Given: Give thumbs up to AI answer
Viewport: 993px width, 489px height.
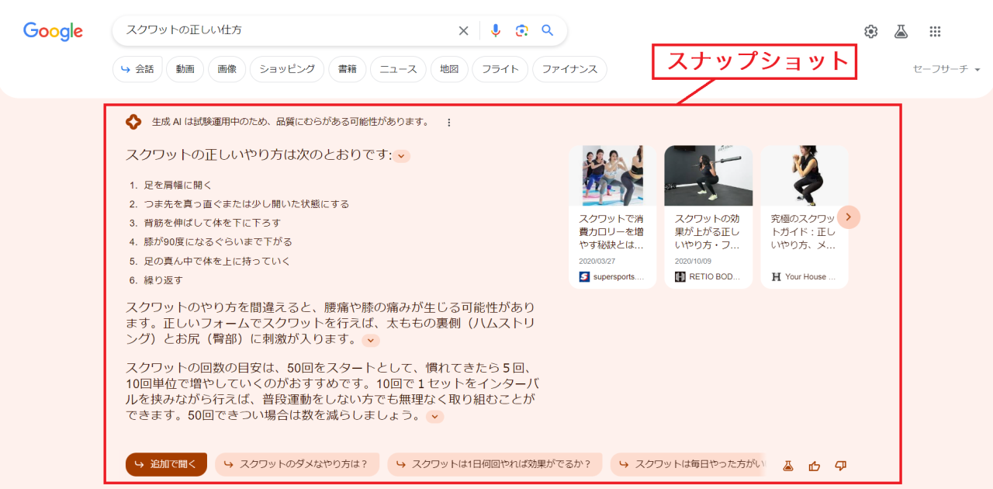Looking at the screenshot, I should pyautogui.click(x=814, y=466).
